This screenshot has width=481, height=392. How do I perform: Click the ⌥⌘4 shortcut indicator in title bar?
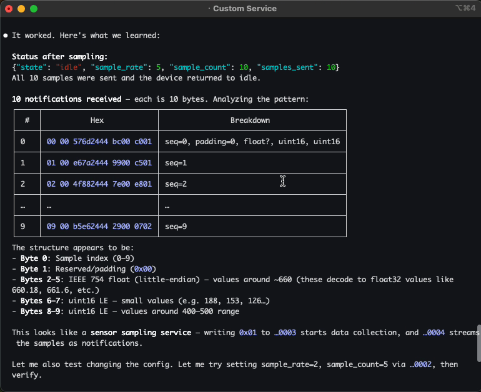click(465, 9)
